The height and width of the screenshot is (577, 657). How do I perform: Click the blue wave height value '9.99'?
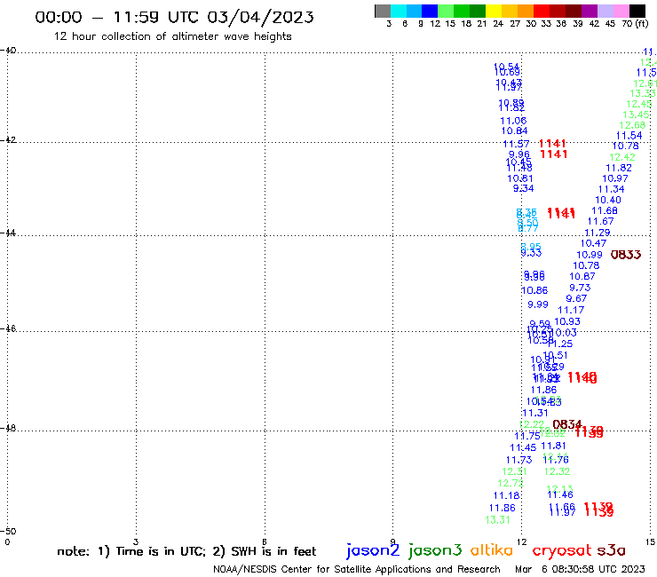point(538,304)
